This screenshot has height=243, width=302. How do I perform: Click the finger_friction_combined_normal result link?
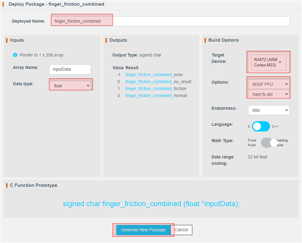tap(156, 96)
